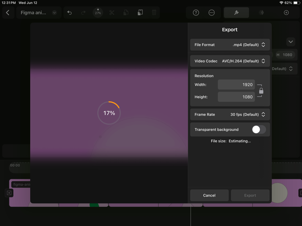Click the redo arrow icon
Image resolution: width=302 pixels, height=226 pixels.
(x=83, y=13)
